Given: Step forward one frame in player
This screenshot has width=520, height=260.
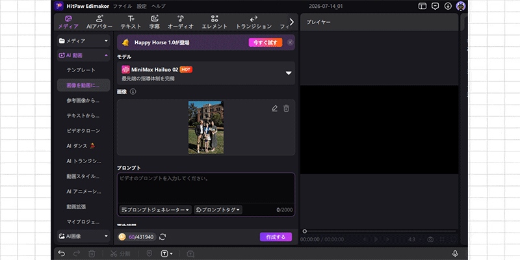Looking at the screenshot, I should tap(387, 239).
